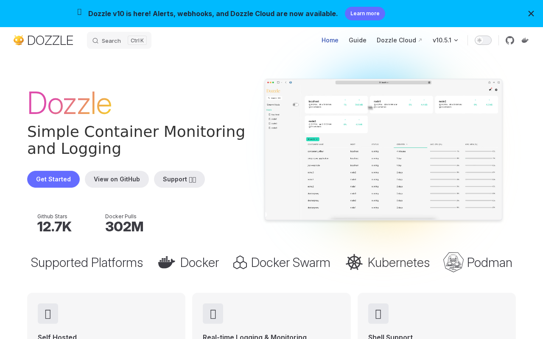Click the large gradient Dozzle heading
This screenshot has height=339, width=543.
click(x=70, y=103)
